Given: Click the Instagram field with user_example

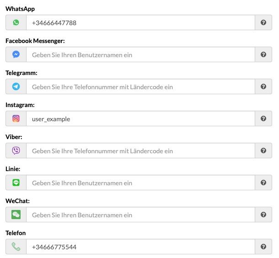Looking at the screenshot, I should click(140, 118).
